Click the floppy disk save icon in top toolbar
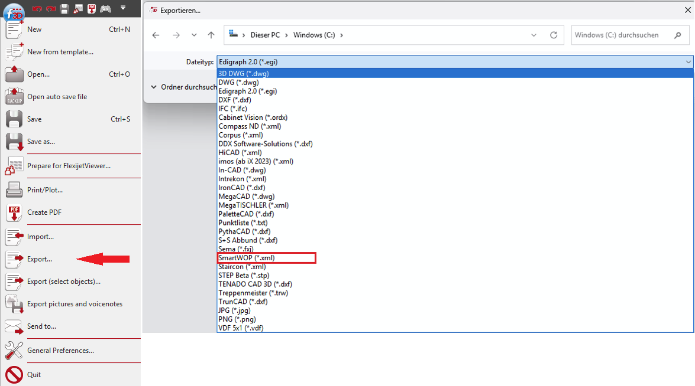This screenshot has width=695, height=386. coord(64,8)
